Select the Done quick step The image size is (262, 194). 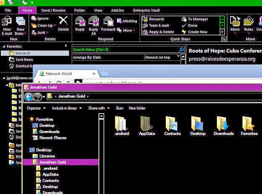click(189, 25)
